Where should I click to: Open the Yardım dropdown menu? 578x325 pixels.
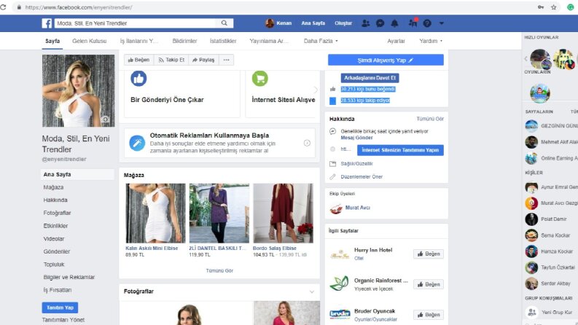pyautogui.click(x=431, y=41)
